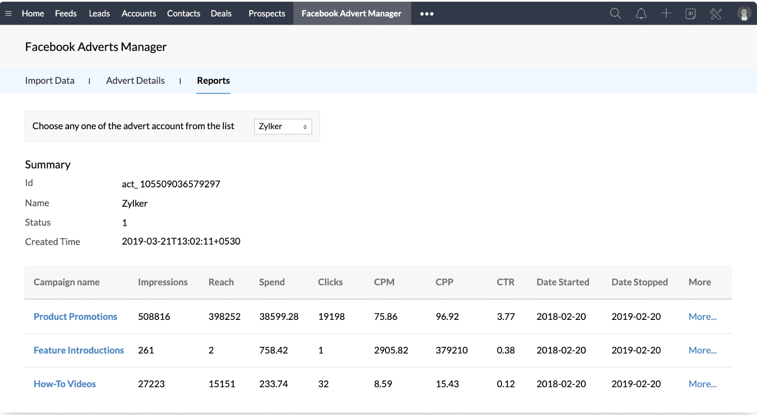This screenshot has width=757, height=415.
Task: Open the notifications bell
Action: 641,14
